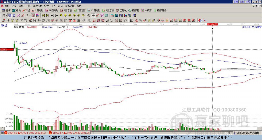Viewport: 262px width, 140px height.
Task: Step chart left with black left arrow
Action: point(52,16)
